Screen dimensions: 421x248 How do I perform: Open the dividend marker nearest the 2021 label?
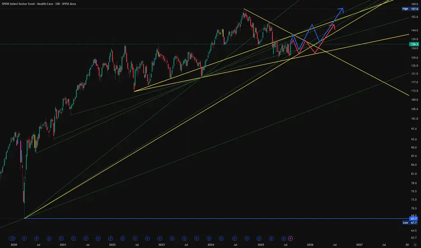(x=61, y=239)
